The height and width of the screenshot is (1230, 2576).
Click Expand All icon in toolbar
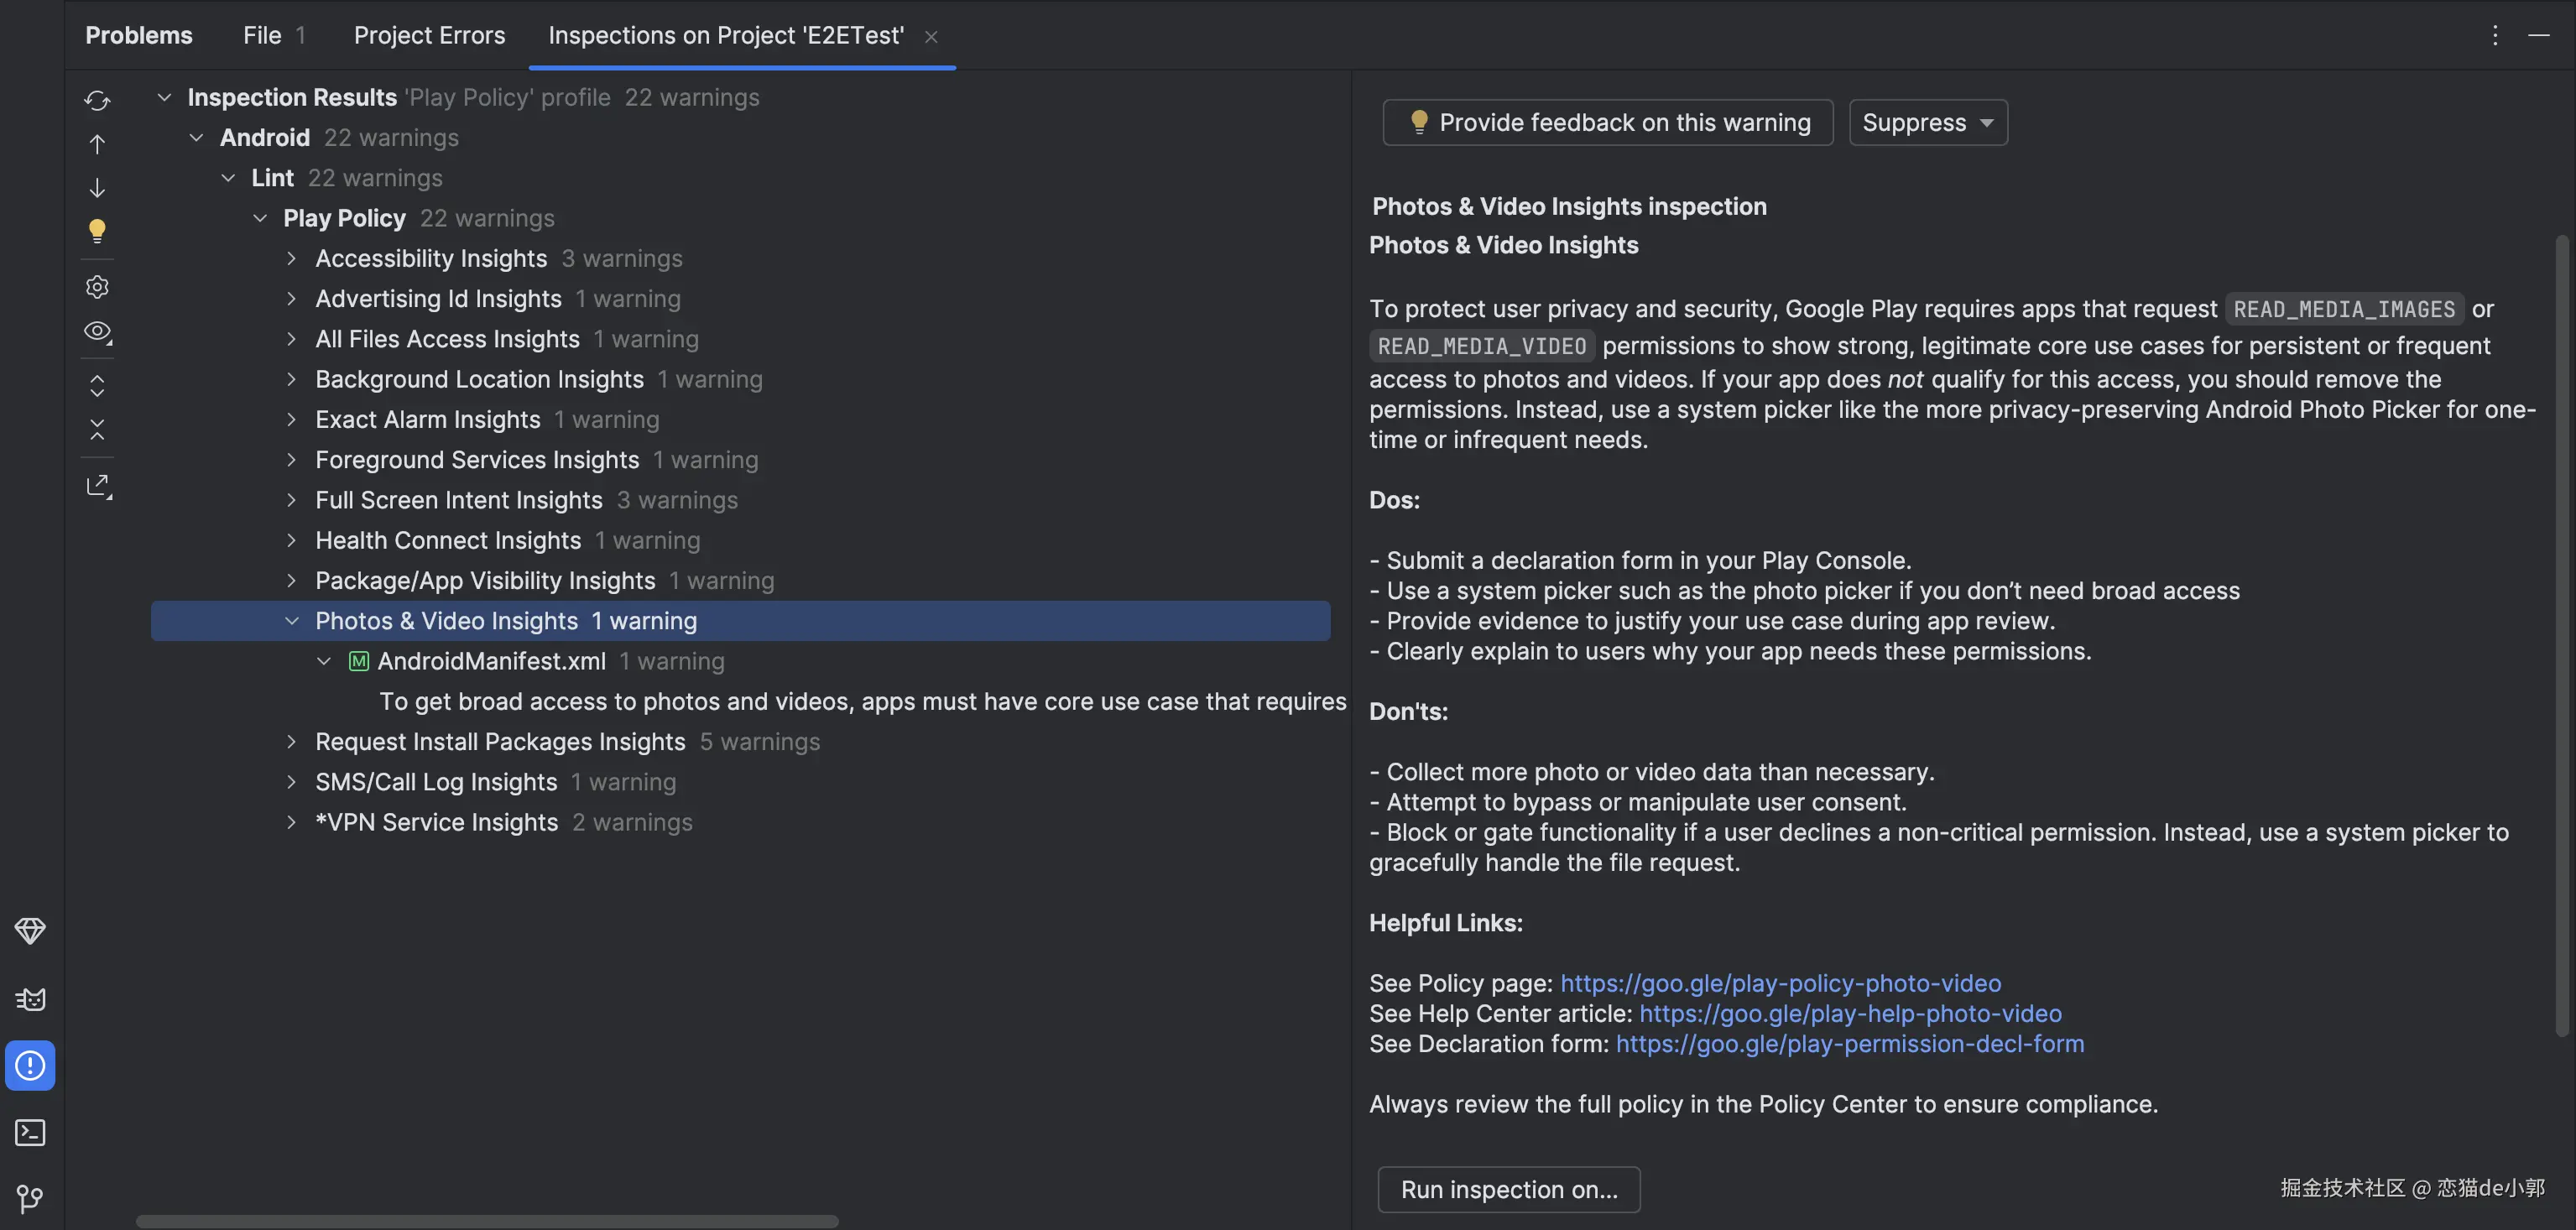click(x=97, y=386)
